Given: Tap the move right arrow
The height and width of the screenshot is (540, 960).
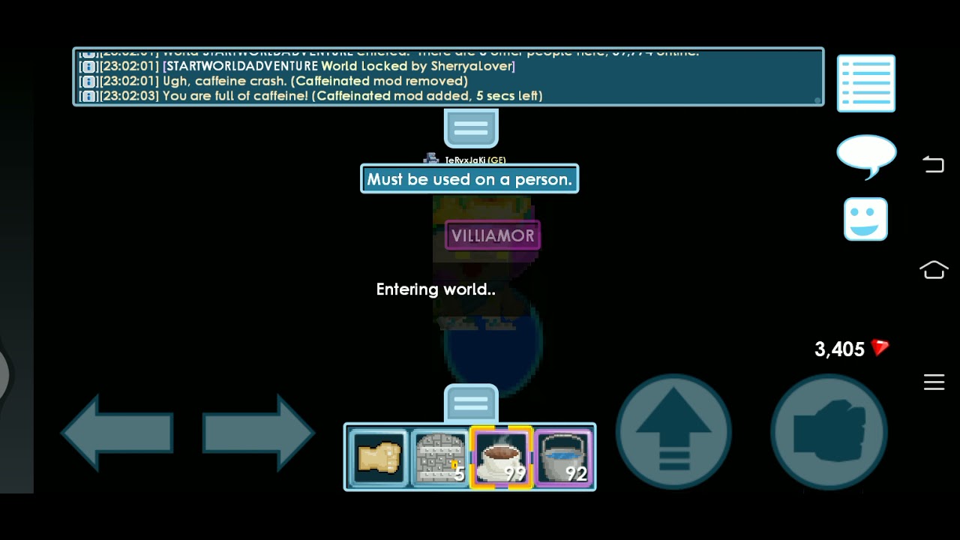Looking at the screenshot, I should click(x=259, y=433).
